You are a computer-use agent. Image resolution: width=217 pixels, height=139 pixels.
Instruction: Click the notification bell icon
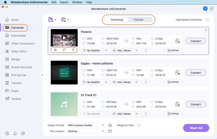tap(15, 133)
